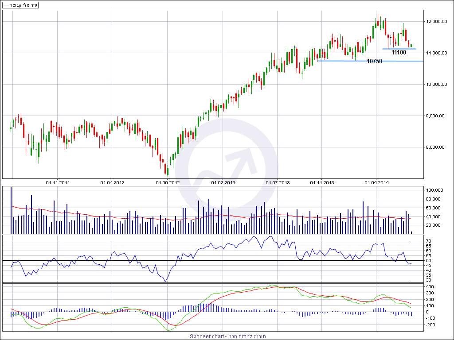Click the 01-11-2013 date label

point(322,183)
